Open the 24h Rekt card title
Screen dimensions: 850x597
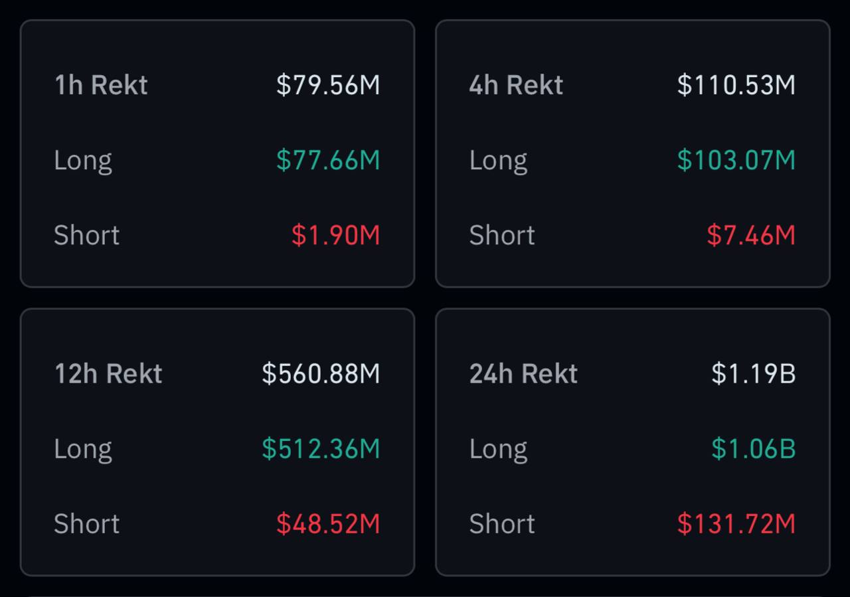523,374
